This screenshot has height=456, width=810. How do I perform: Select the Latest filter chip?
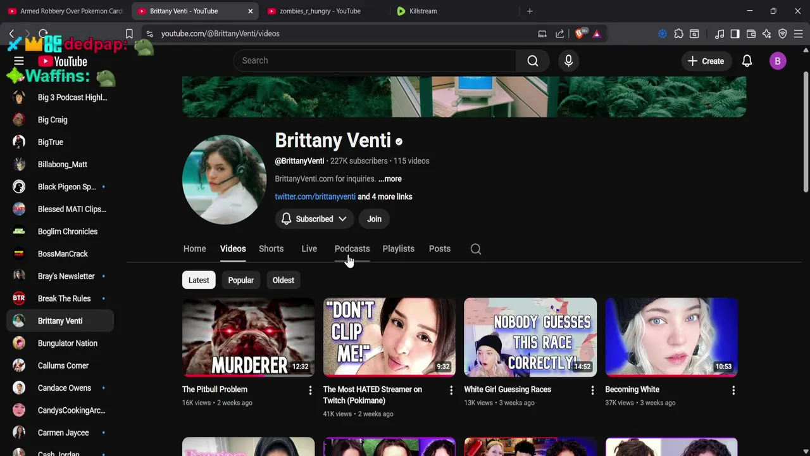pyautogui.click(x=199, y=280)
